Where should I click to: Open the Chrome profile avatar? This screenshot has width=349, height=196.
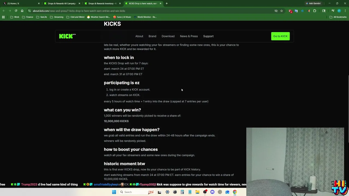click(x=339, y=11)
